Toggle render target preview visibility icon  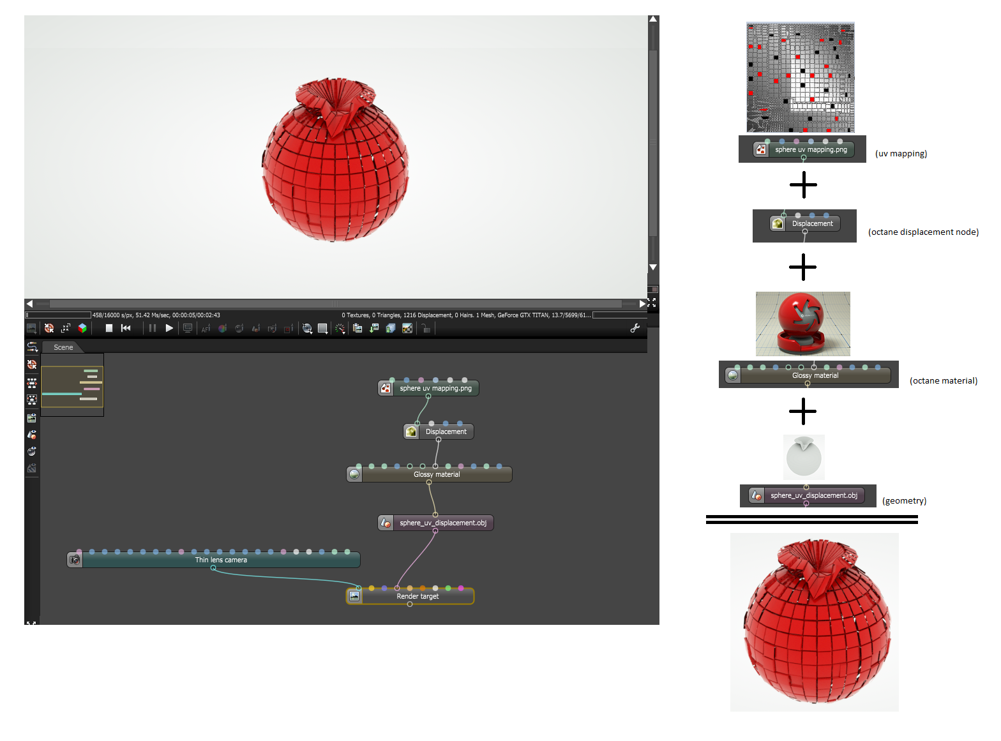[x=32, y=418]
